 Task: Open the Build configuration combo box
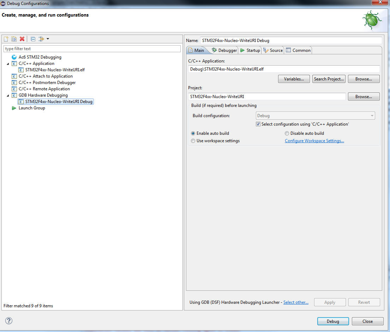pos(315,116)
